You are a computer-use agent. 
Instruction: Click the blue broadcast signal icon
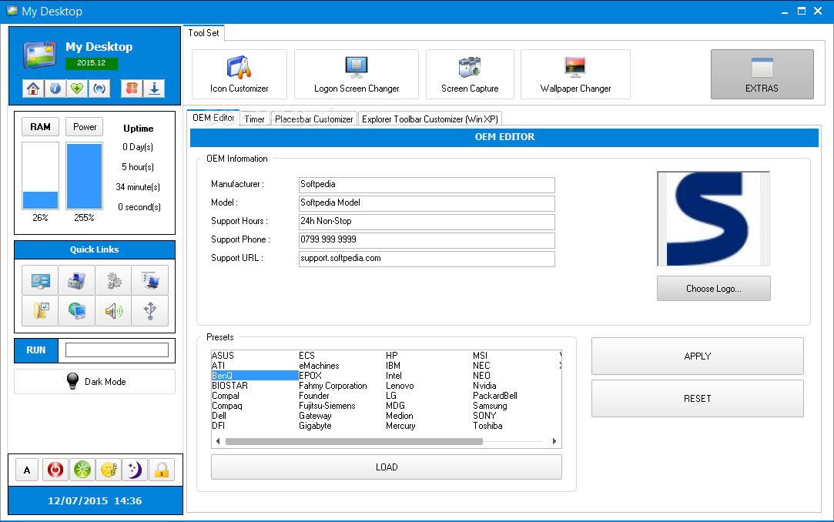99,89
